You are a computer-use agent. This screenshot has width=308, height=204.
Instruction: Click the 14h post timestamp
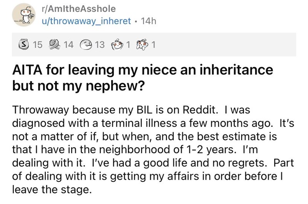(148, 22)
